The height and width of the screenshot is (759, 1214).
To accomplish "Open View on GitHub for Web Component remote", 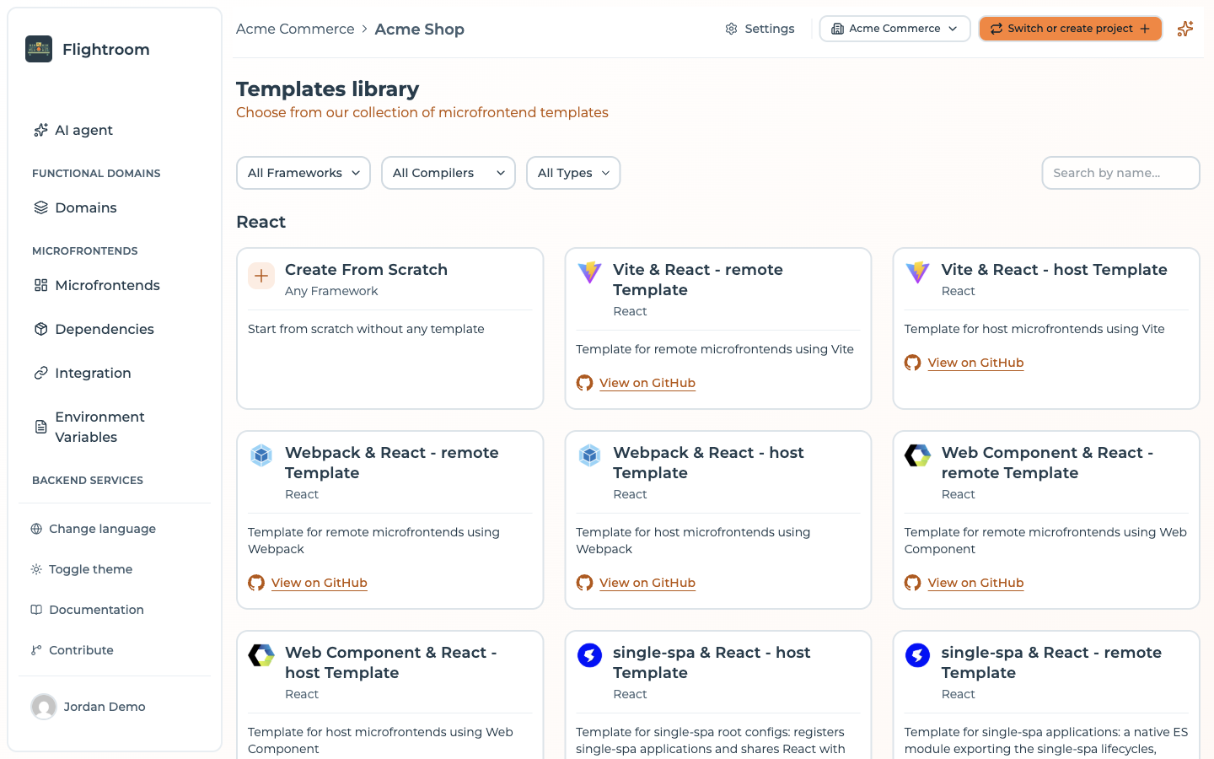I will click(975, 583).
